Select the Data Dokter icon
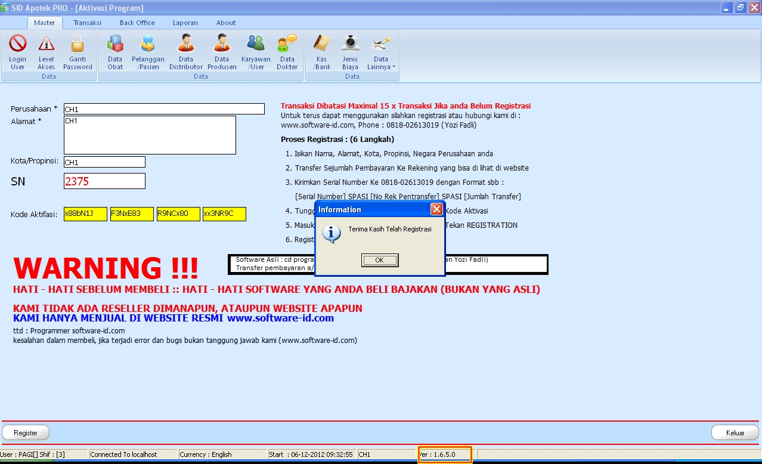This screenshot has width=762, height=464. [287, 51]
